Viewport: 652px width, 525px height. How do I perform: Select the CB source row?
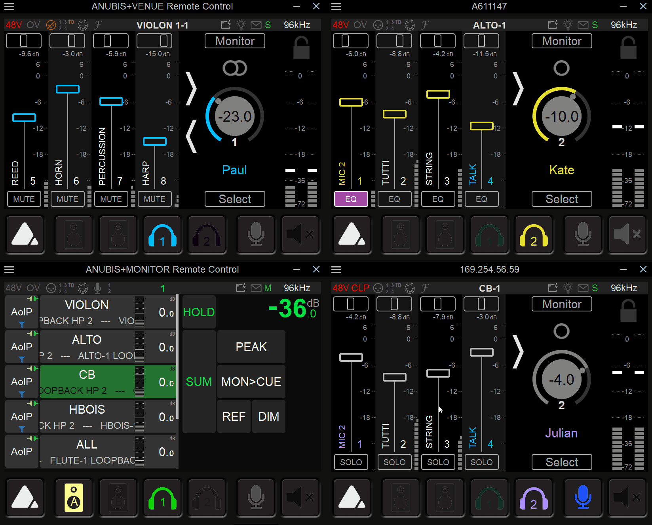(87, 381)
